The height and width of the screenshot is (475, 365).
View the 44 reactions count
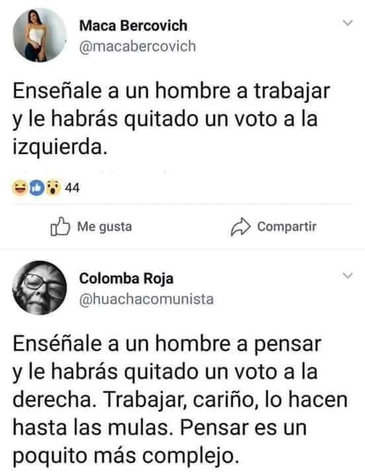72,188
